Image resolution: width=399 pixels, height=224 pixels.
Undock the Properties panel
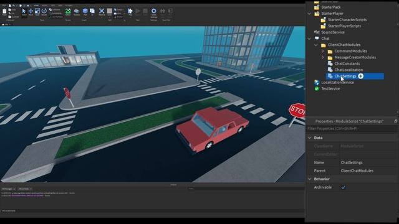(x=395, y=121)
